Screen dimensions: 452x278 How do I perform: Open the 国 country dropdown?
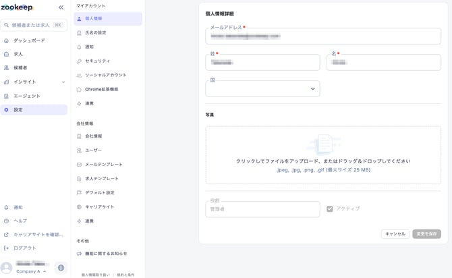(x=262, y=89)
